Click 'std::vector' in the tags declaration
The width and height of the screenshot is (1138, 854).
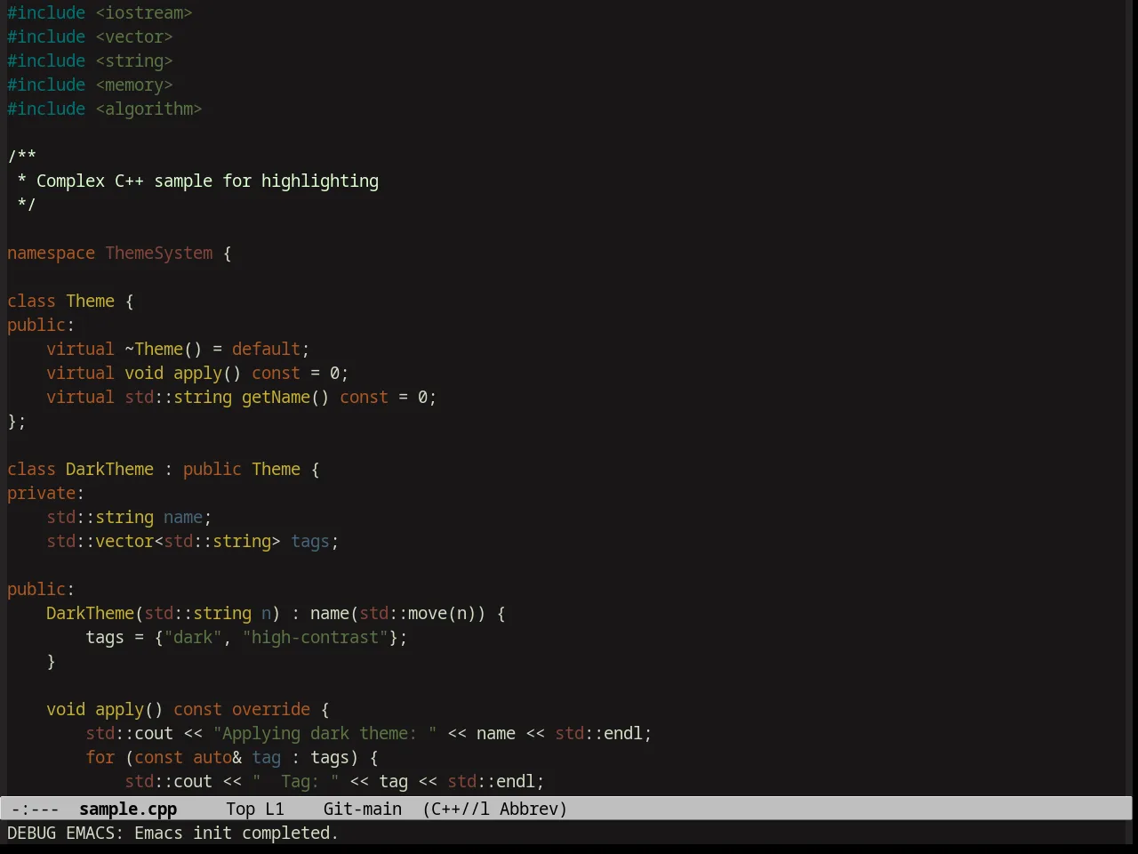pos(100,541)
